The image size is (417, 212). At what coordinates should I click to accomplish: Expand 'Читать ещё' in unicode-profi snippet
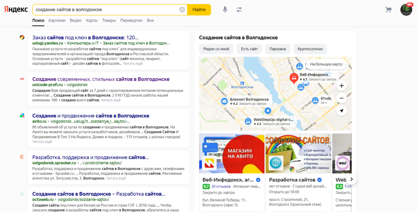(111, 100)
